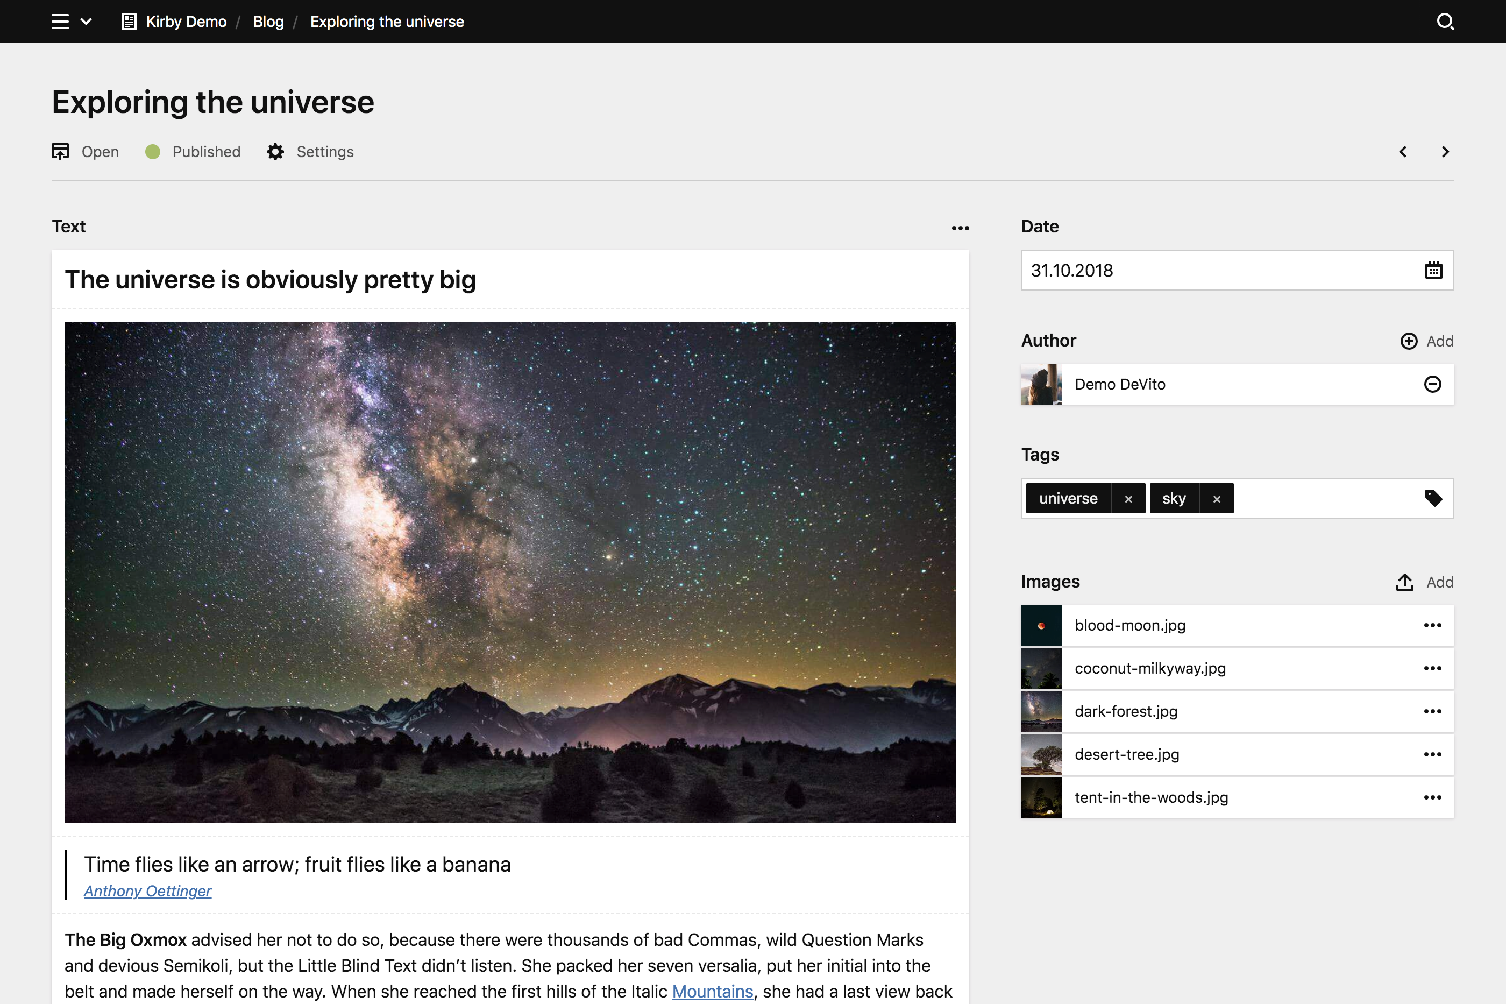Open the search magnifier icon

click(x=1445, y=22)
